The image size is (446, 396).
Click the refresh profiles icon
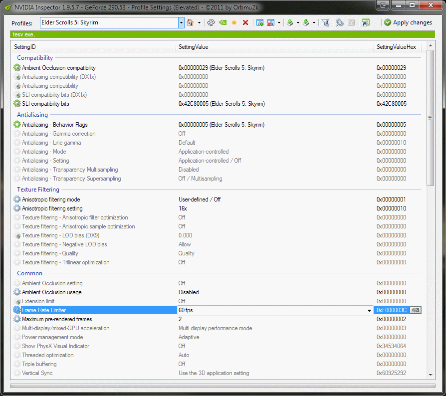click(211, 22)
